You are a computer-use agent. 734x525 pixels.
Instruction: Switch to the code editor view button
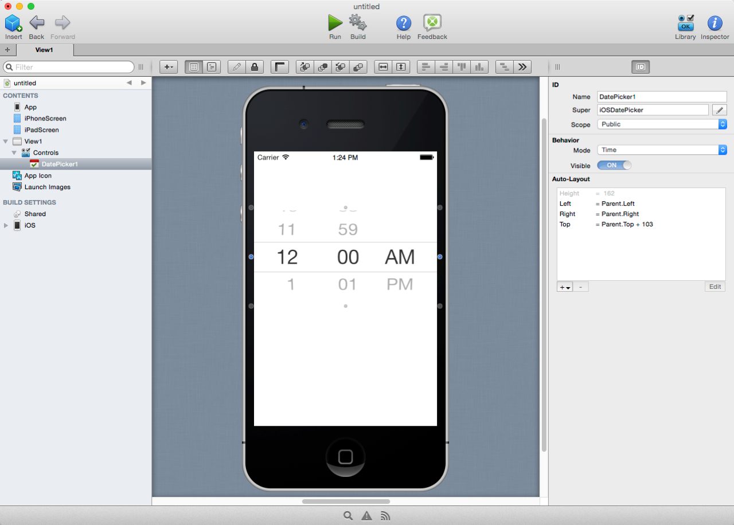212,67
